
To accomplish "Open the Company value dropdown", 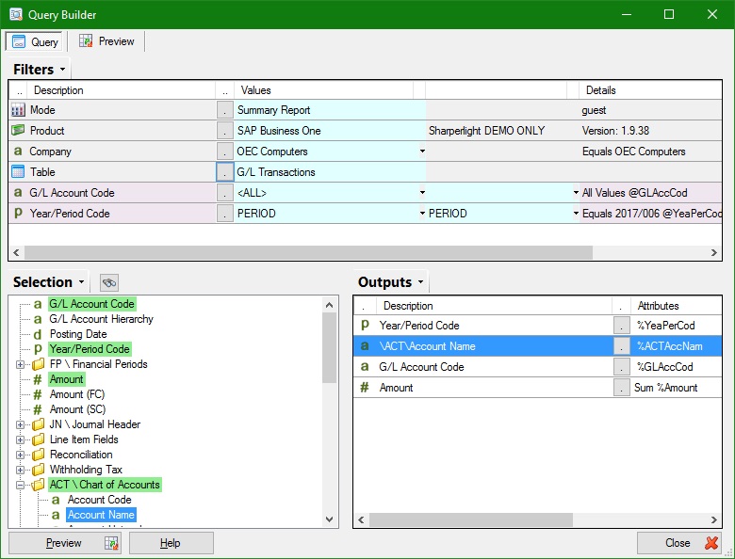I will point(422,152).
